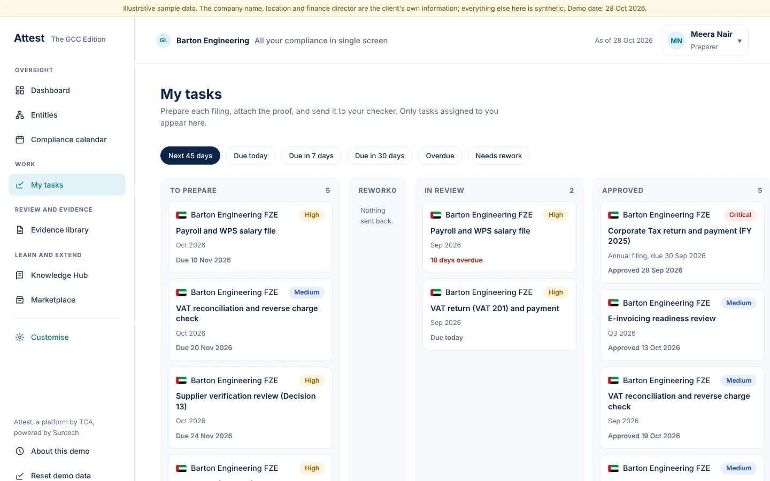Show tasks that Need rework
Viewport: 770px width, 481px height.
tap(499, 156)
